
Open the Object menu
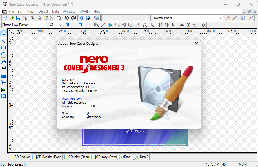[43, 12]
